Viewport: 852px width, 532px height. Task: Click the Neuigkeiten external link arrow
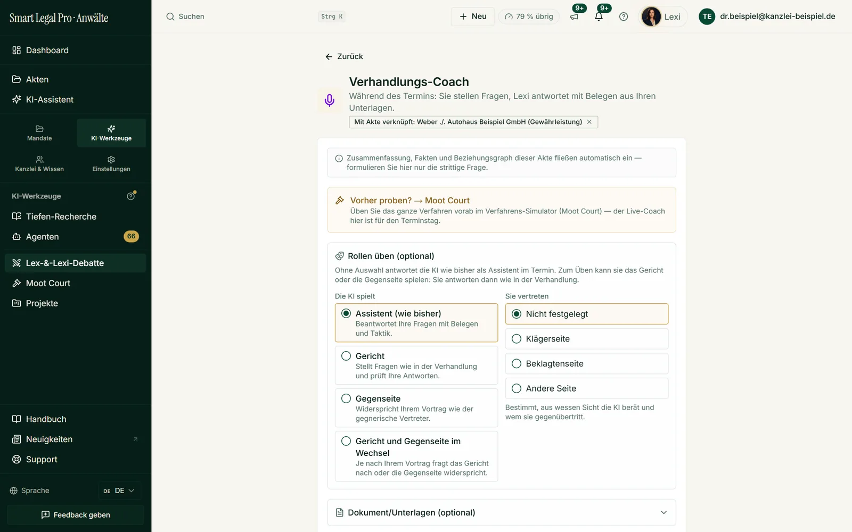tap(135, 439)
